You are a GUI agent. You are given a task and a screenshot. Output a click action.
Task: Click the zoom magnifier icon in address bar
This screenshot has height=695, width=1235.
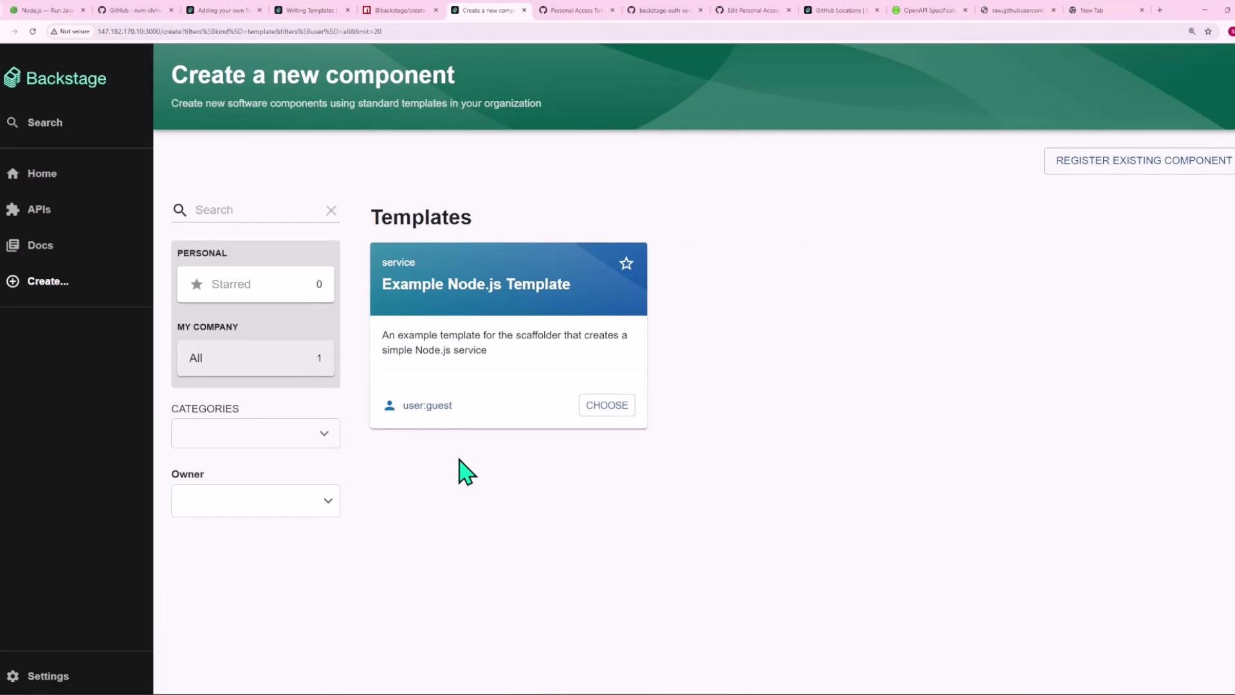pyautogui.click(x=1191, y=31)
